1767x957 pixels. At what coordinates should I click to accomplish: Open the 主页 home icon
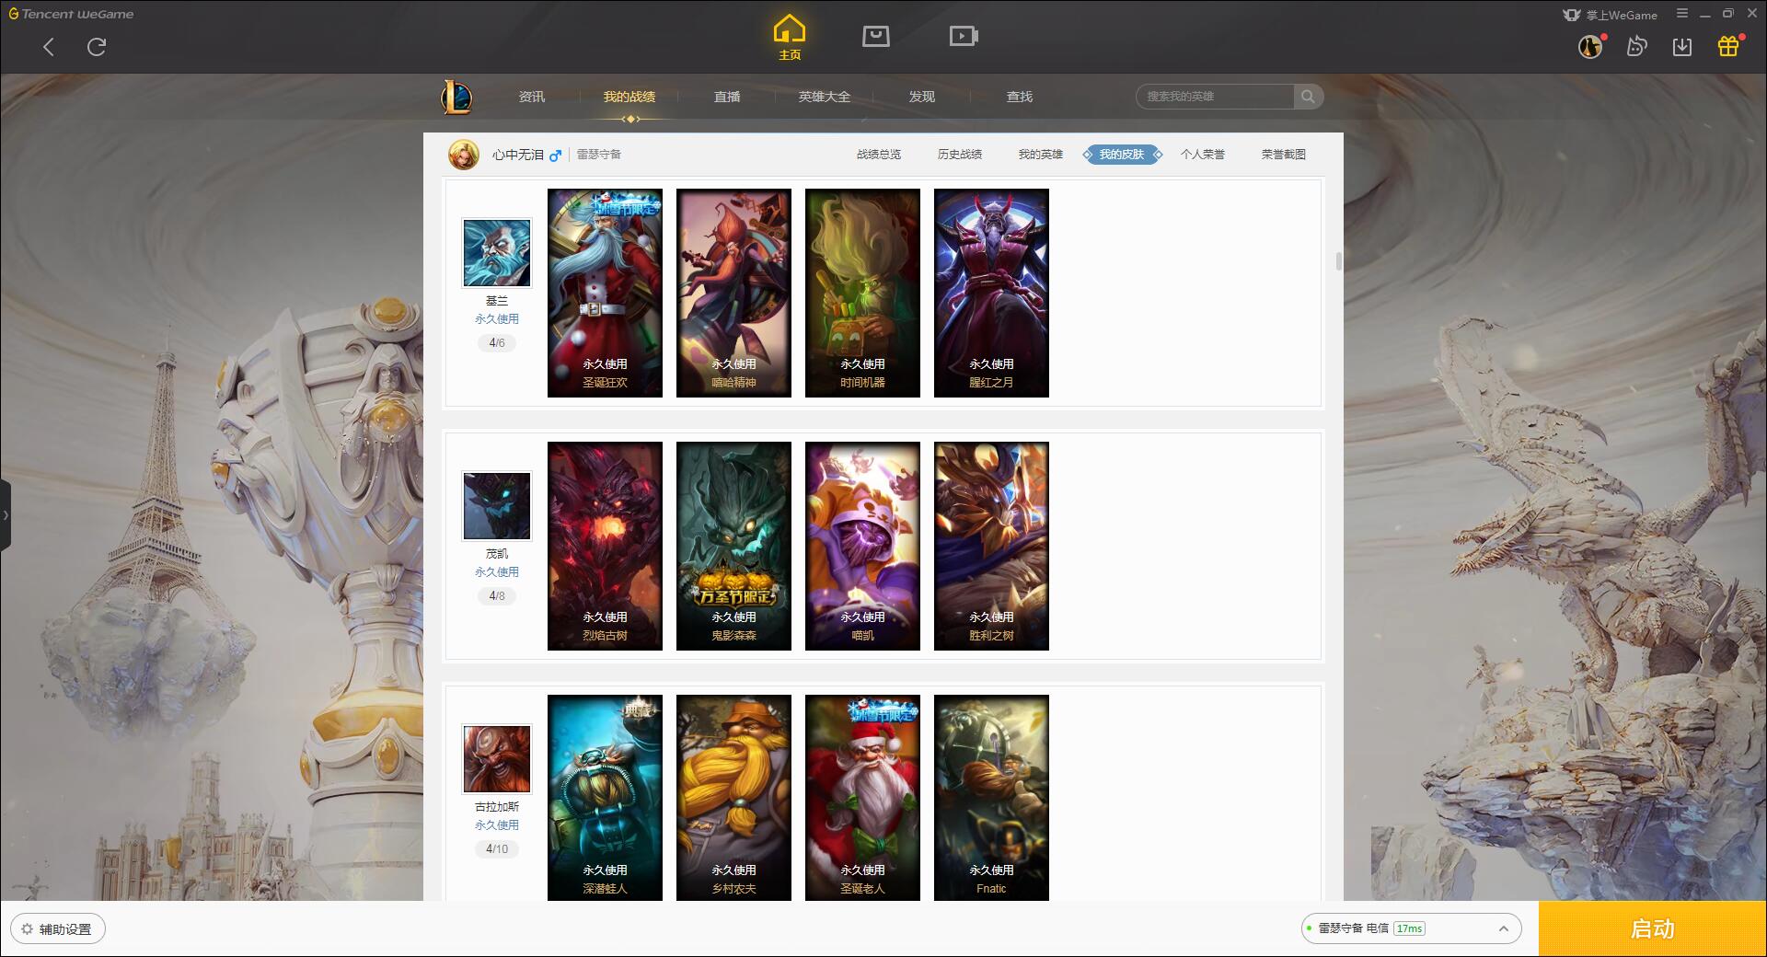(x=790, y=38)
